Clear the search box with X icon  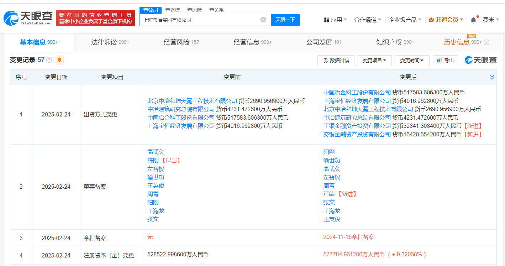(263, 20)
